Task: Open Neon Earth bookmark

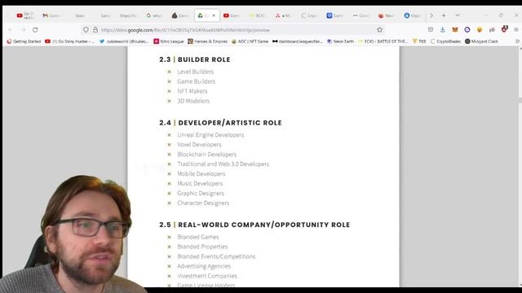Action: pyautogui.click(x=340, y=42)
